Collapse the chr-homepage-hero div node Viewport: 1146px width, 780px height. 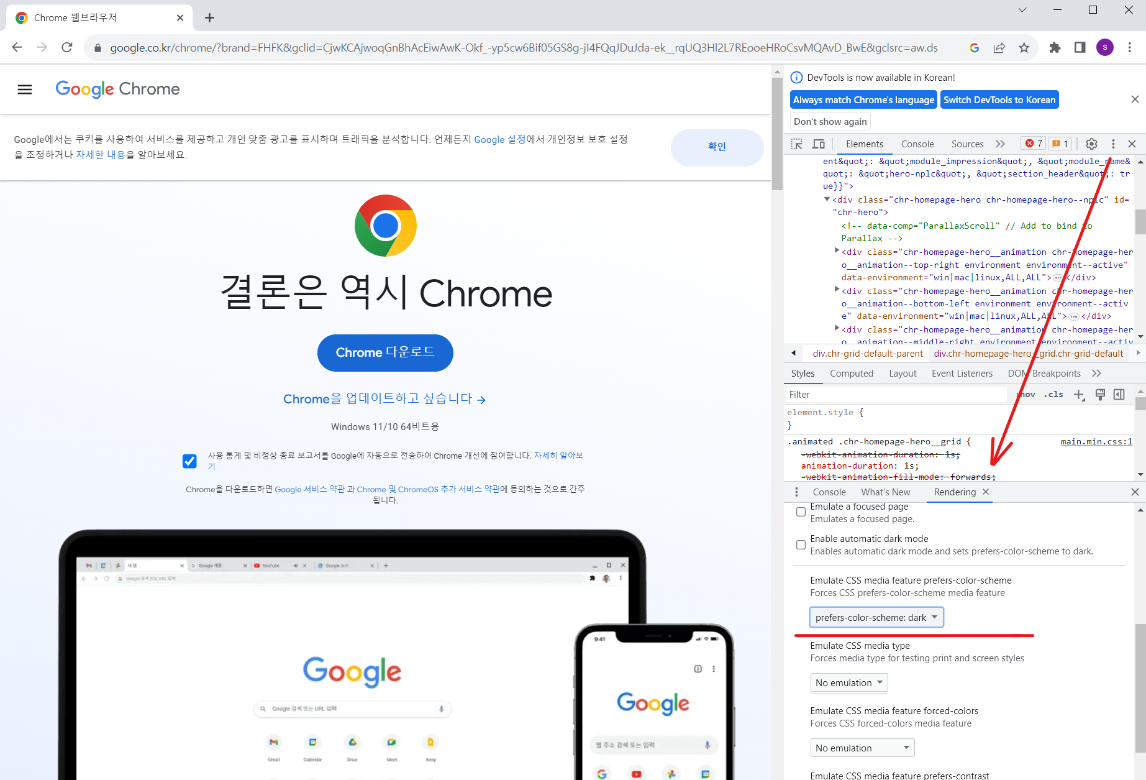click(827, 200)
